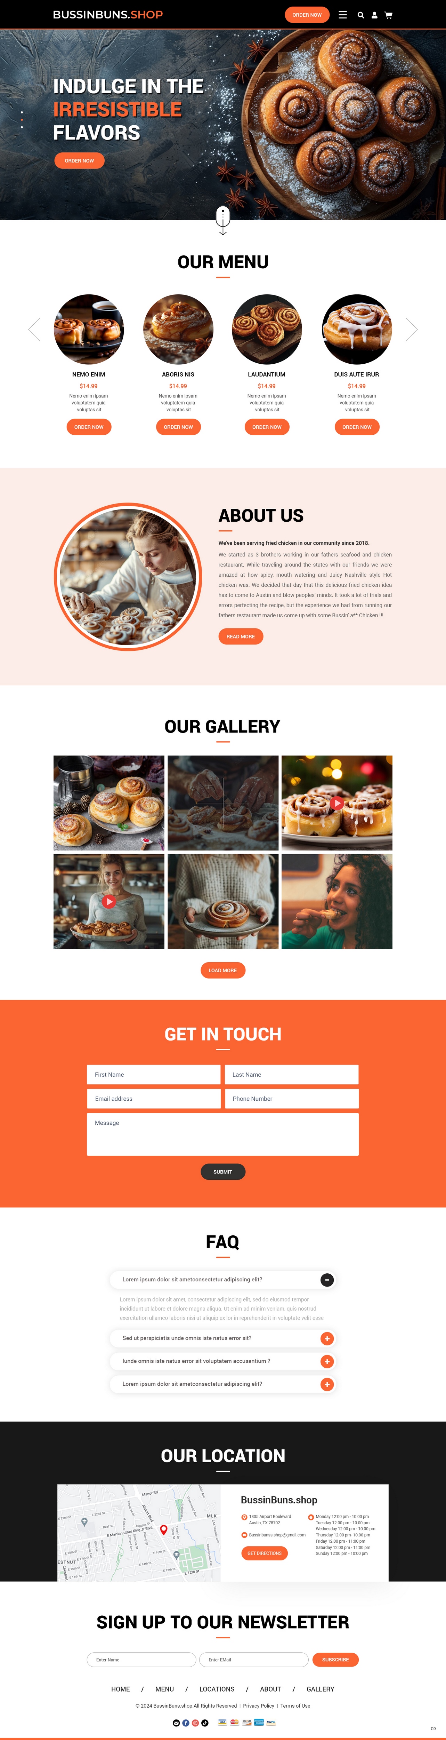Screen dimensions: 446x1740
Task: Open the shopping cart icon
Action: [x=389, y=15]
